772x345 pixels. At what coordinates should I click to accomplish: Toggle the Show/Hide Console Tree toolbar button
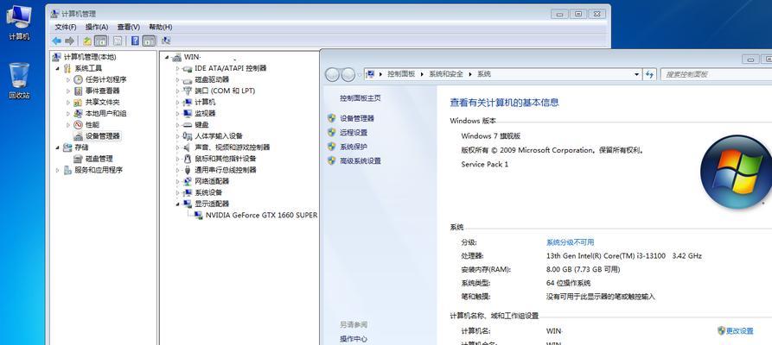100,41
